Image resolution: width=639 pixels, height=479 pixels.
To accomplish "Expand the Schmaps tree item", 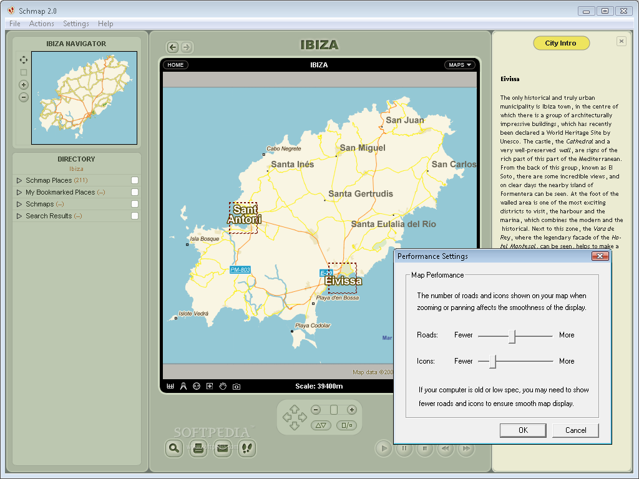I will [x=19, y=204].
